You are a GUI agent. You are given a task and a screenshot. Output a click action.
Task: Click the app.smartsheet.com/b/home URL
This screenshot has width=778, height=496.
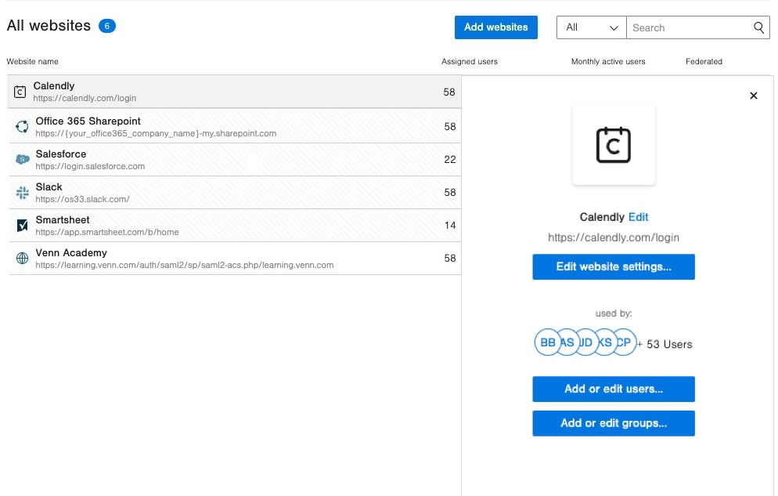tap(106, 232)
